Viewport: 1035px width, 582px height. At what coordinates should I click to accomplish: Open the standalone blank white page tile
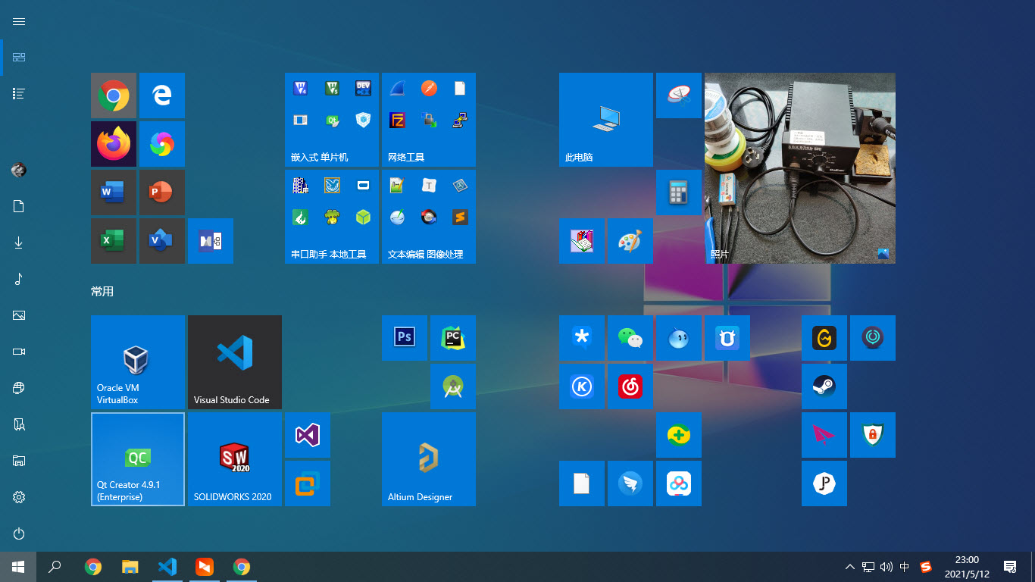(582, 483)
